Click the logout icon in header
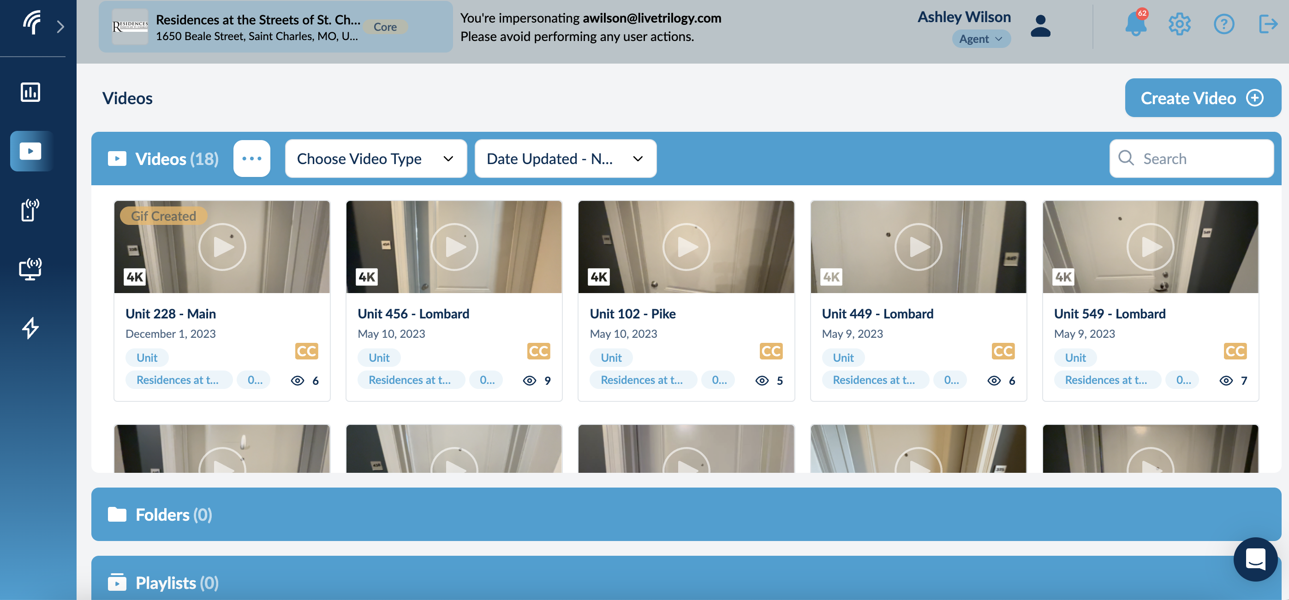The image size is (1289, 600). tap(1268, 24)
